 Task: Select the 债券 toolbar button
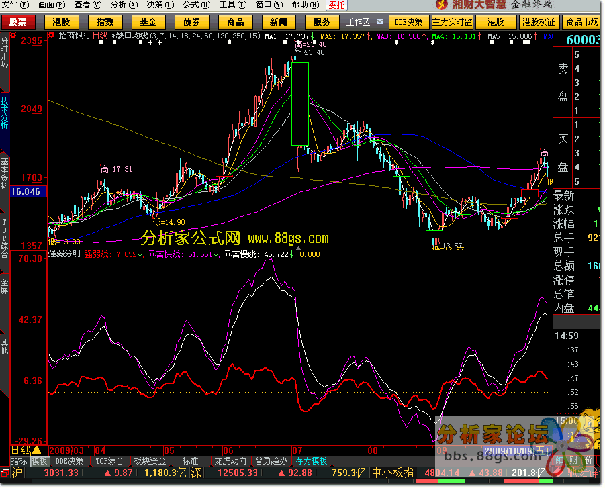click(192, 22)
